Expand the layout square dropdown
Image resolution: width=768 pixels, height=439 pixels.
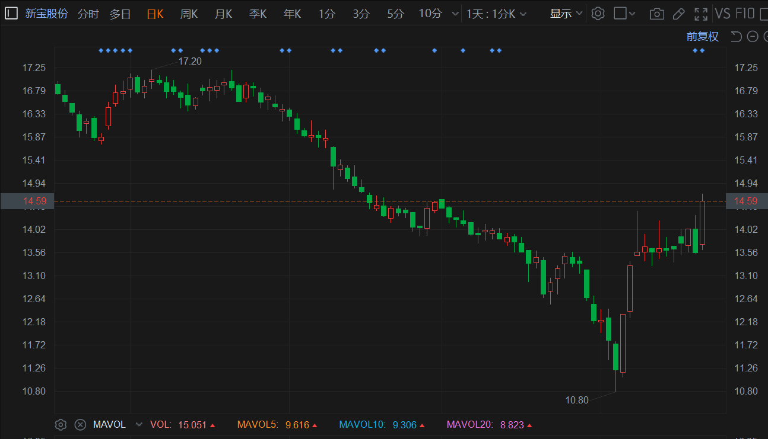(x=624, y=14)
